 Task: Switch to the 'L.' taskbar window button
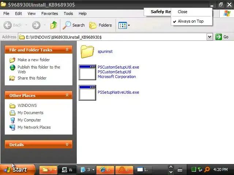click(x=143, y=170)
